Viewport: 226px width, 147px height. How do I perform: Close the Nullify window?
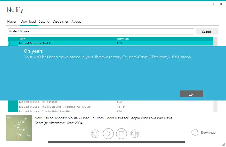tap(221, 4)
